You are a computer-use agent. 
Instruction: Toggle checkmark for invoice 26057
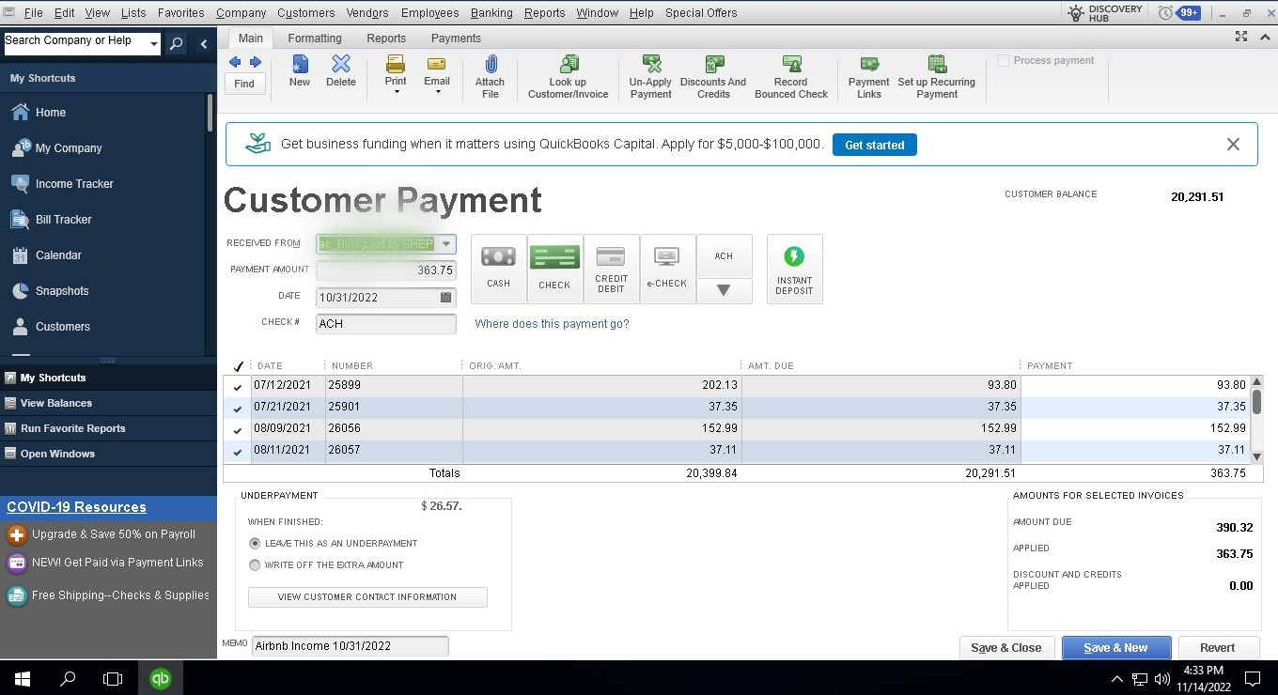point(238,451)
